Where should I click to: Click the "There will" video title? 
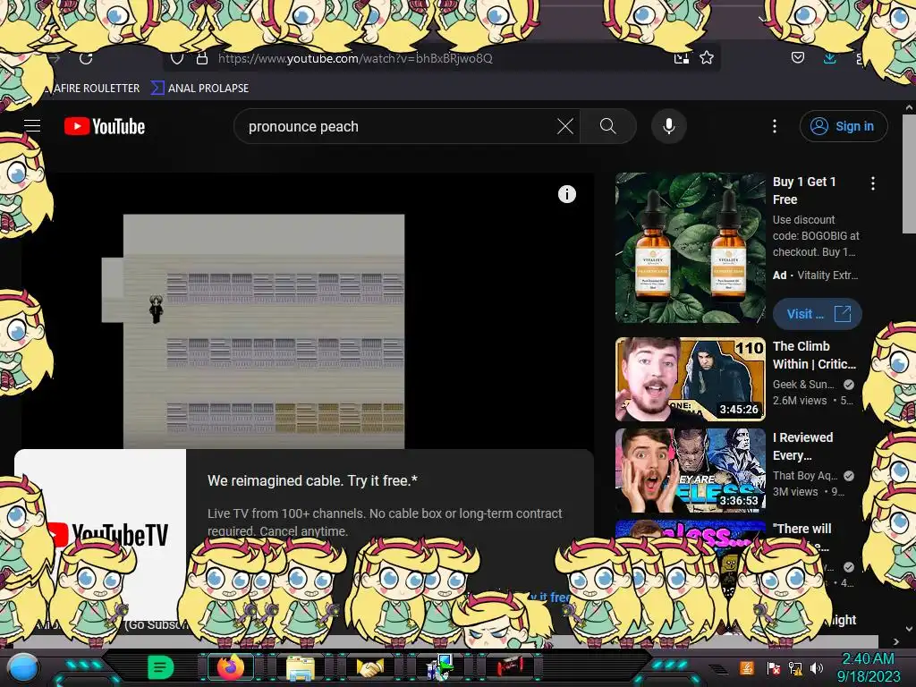801,529
